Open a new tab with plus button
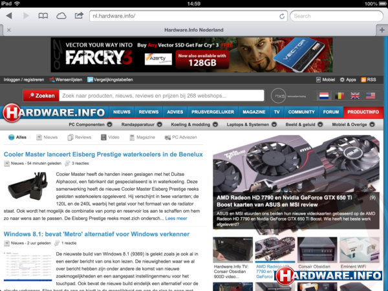The width and height of the screenshot is (388, 291). pyautogui.click(x=382, y=30)
